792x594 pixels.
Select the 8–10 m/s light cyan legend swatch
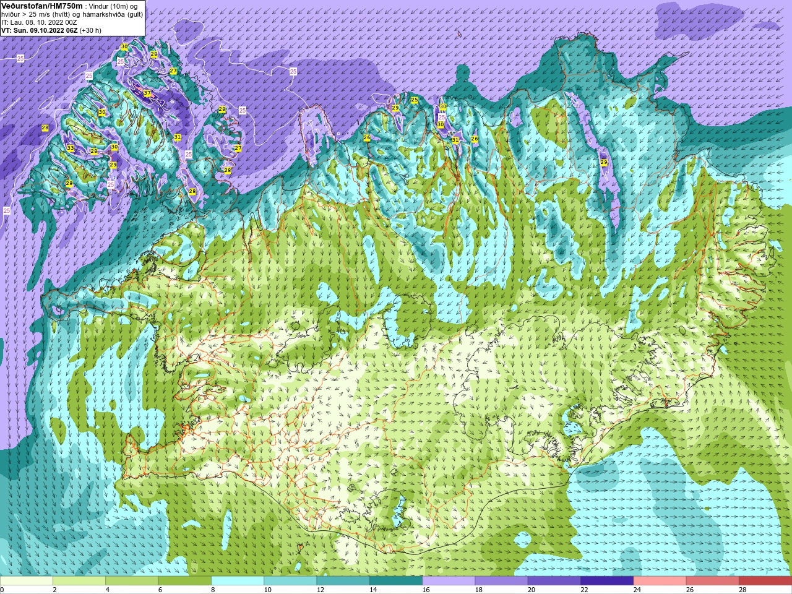(x=238, y=581)
